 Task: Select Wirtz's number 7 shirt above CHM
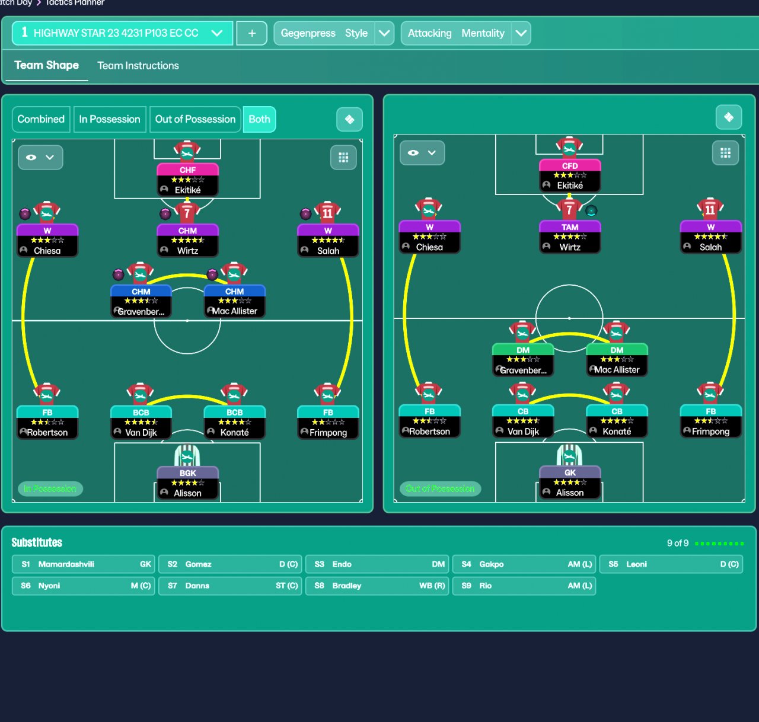(x=187, y=212)
